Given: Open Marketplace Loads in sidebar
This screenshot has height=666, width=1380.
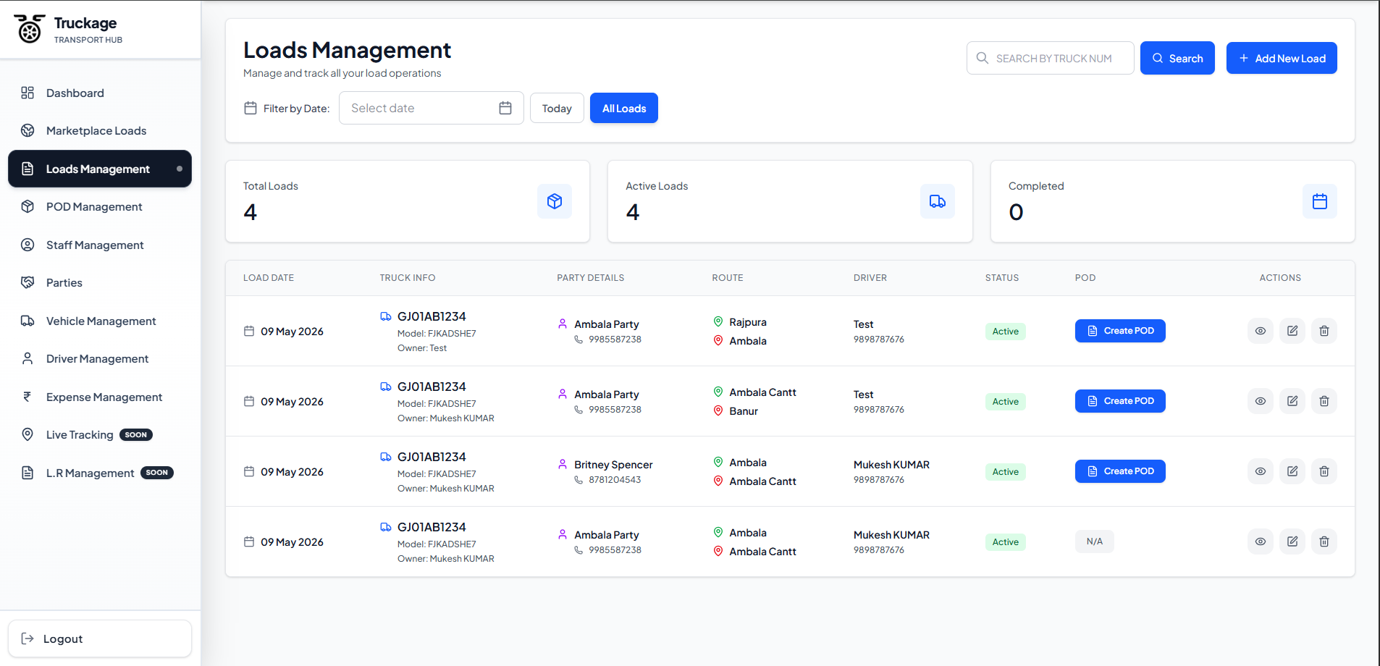Looking at the screenshot, I should (x=100, y=130).
